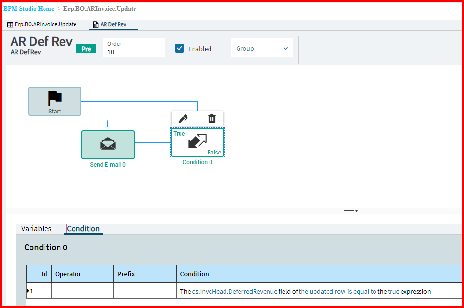Go to BPM Studio Home link
The height and width of the screenshot is (308, 464).
point(29,9)
